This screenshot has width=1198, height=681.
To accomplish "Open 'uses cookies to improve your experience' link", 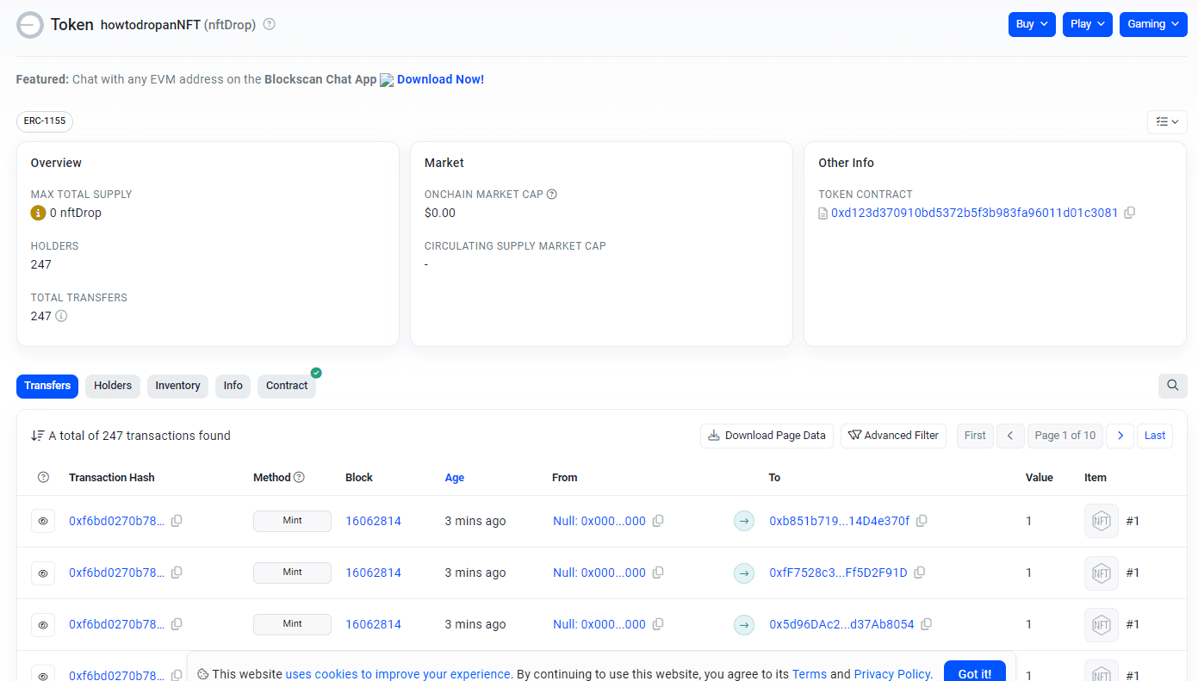I will 398,674.
